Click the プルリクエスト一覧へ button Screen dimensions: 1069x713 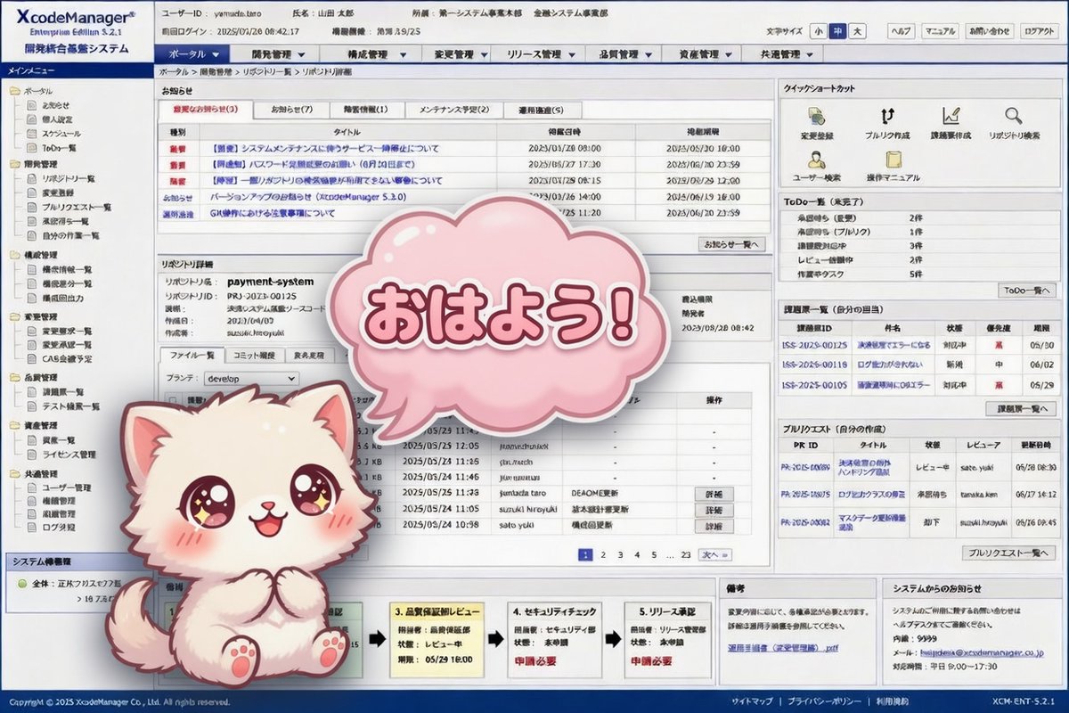click(x=1010, y=553)
